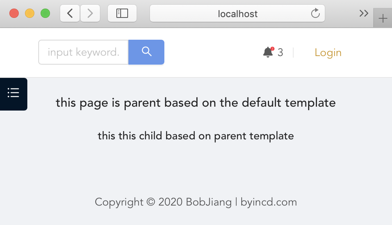The height and width of the screenshot is (225, 392).
Task: Focus the input keyword search field
Action: pyautogui.click(x=84, y=52)
